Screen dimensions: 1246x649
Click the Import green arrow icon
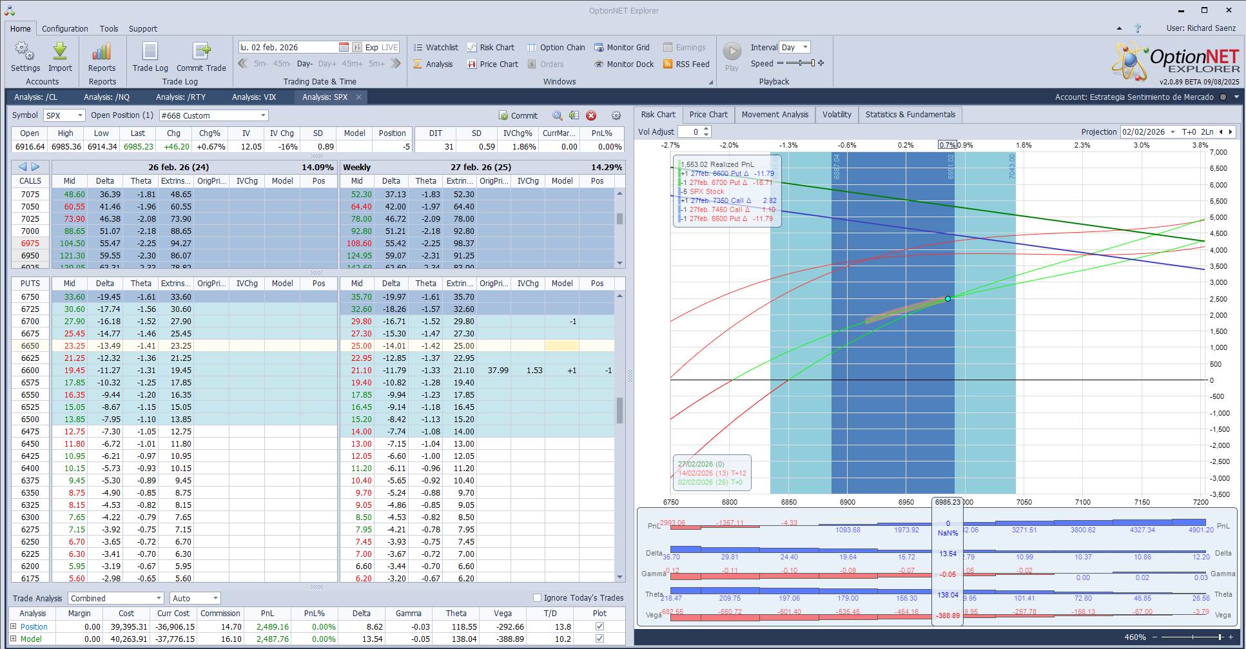click(60, 52)
